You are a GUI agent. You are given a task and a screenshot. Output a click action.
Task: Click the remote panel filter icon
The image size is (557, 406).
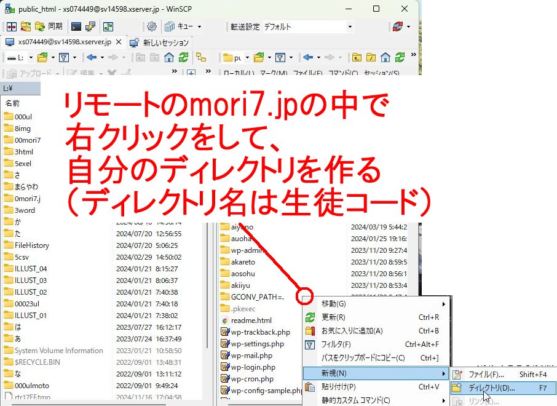point(280,57)
